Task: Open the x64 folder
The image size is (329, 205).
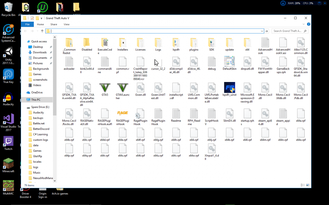Action: [x=247, y=42]
